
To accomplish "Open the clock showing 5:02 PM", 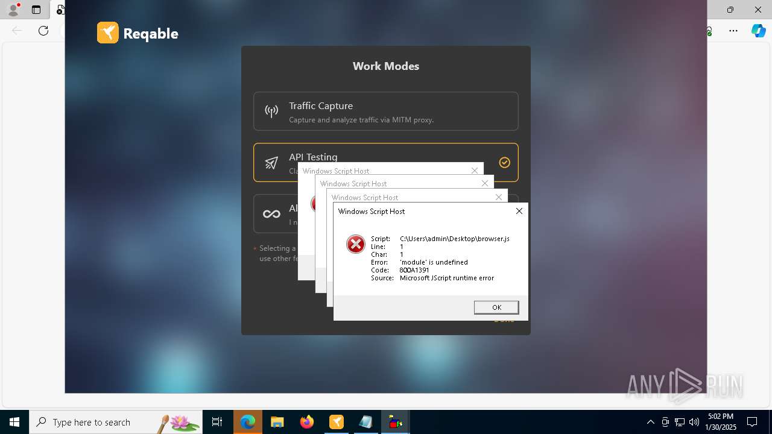I will (721, 422).
